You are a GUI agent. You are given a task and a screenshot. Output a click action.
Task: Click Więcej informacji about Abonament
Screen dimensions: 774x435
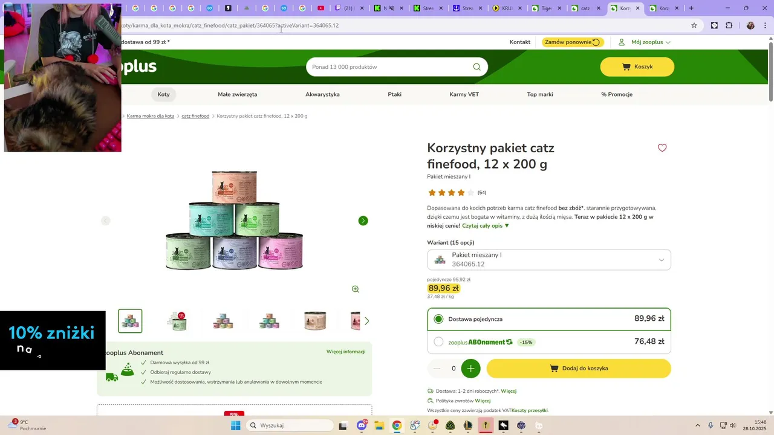(x=346, y=352)
